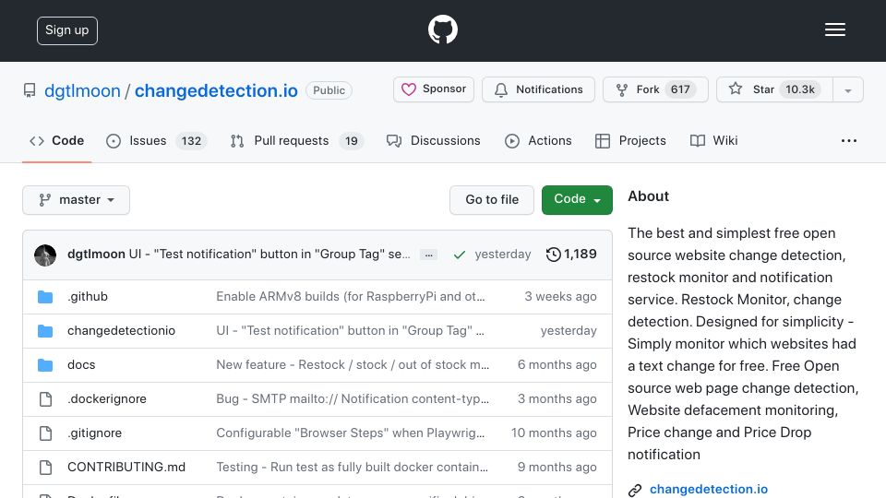
Task: Click the docs folder icon
Action: [45, 365]
